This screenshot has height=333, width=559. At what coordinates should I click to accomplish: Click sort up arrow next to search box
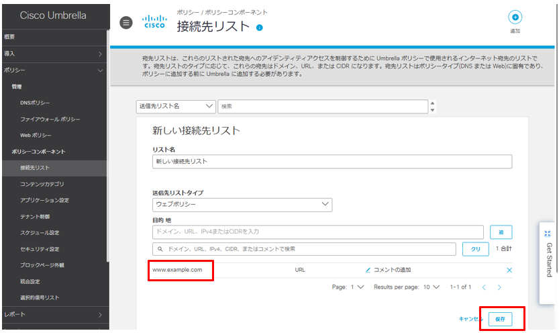[432, 103]
